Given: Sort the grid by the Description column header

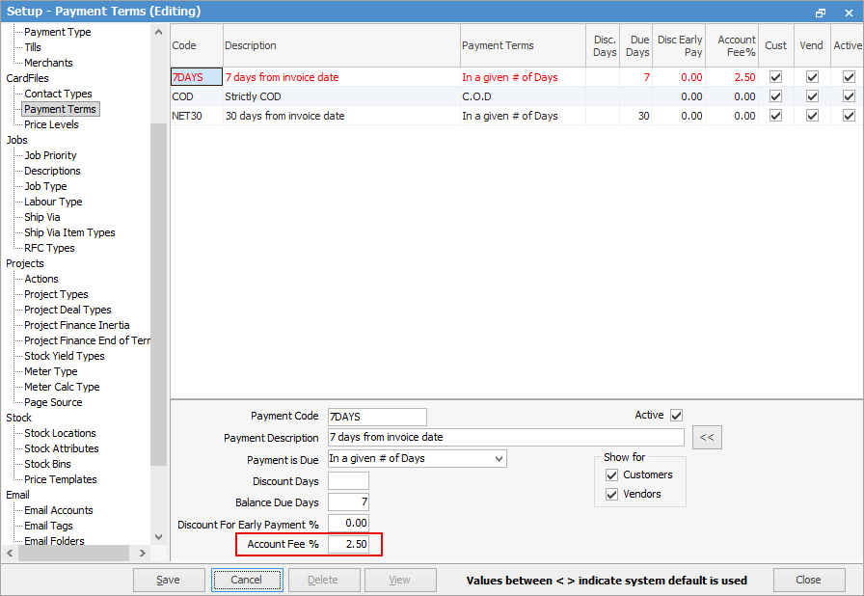Looking at the screenshot, I should 253,44.
